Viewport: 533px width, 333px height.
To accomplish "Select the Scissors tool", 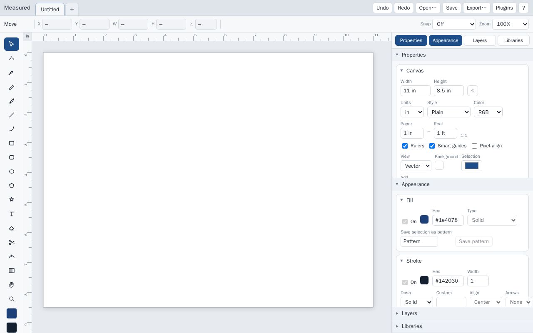I will click(12, 242).
